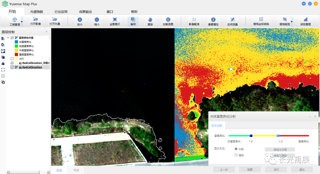Screen dimensions: 320x174
Task: Collapse the 富营养化分级 layer tree
Action: (x=8, y=38)
